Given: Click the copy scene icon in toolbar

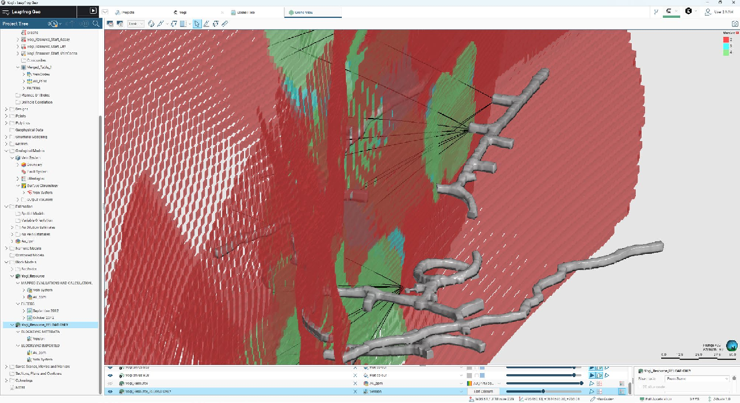Looking at the screenshot, I should pos(120,24).
